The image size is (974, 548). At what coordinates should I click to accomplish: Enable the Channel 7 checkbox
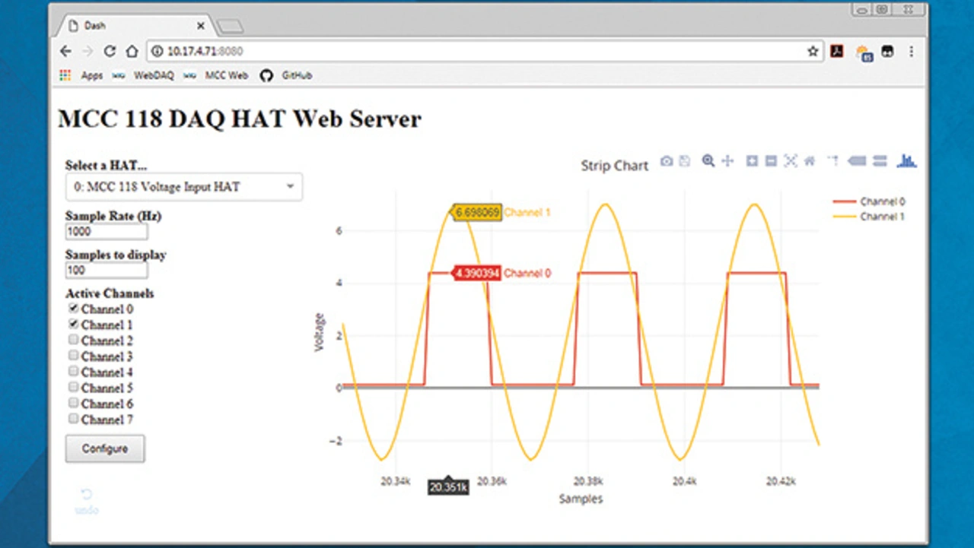point(73,419)
